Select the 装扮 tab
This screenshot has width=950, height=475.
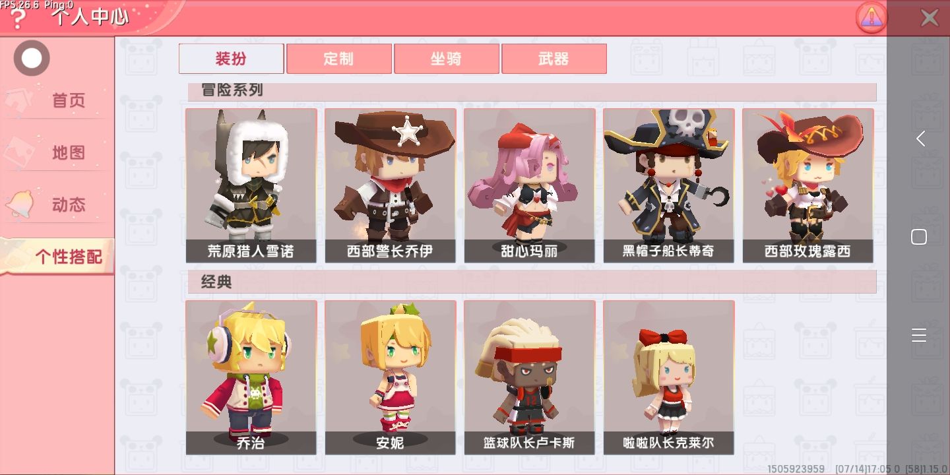click(x=232, y=59)
